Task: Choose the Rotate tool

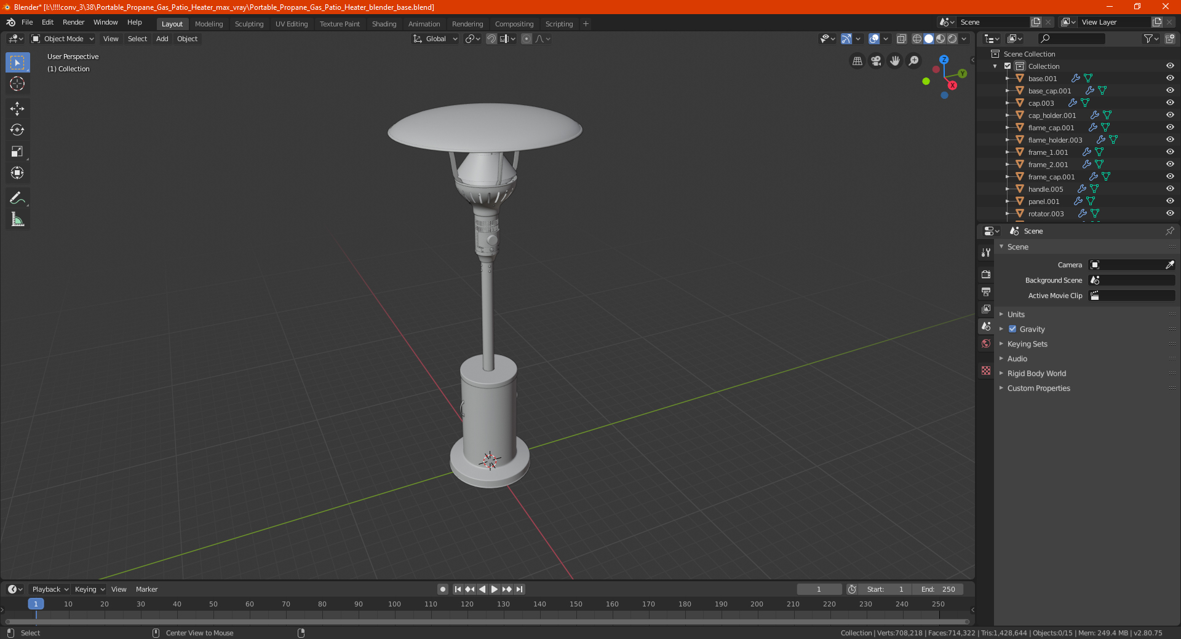Action: click(17, 130)
